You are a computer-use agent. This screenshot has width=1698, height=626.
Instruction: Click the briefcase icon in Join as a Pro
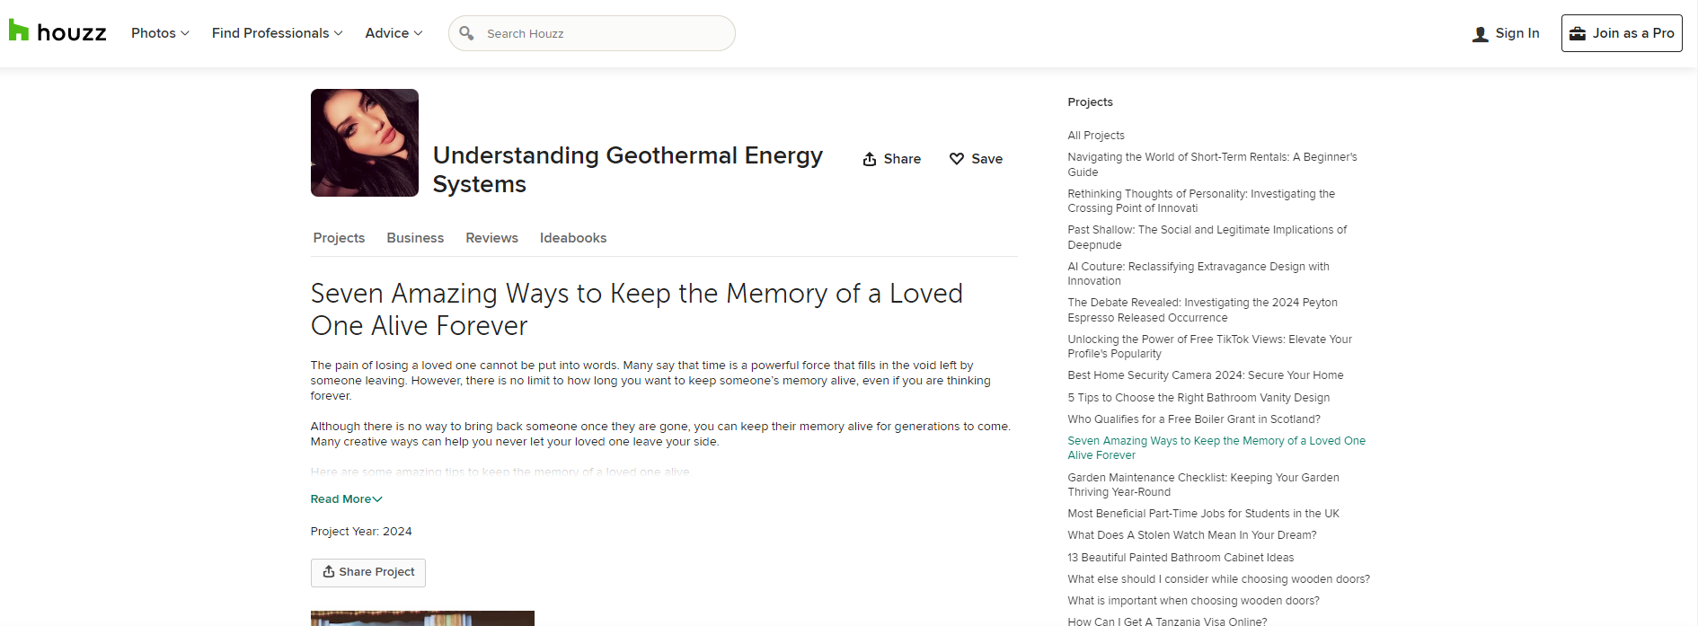coord(1577,33)
